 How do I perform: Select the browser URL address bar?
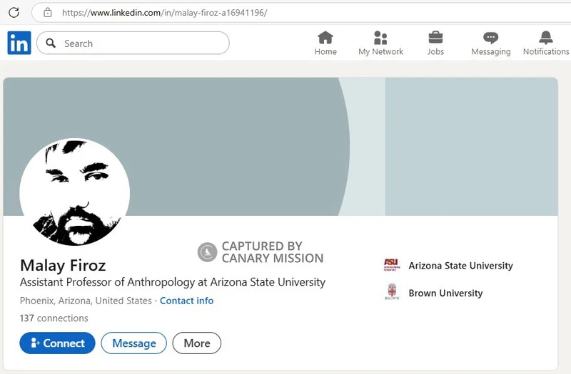[x=301, y=13]
